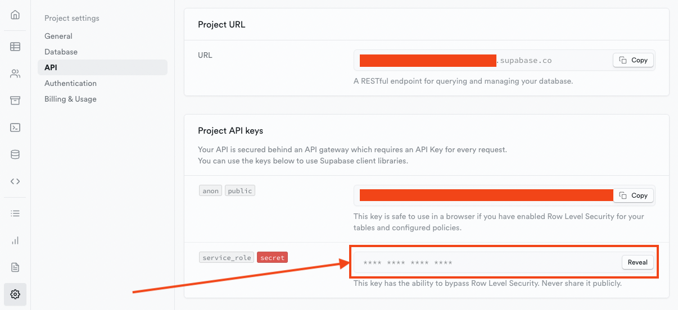Image resolution: width=678 pixels, height=310 pixels.
Task: Click the 'Project settings' sidebar heading
Action: coord(72,18)
